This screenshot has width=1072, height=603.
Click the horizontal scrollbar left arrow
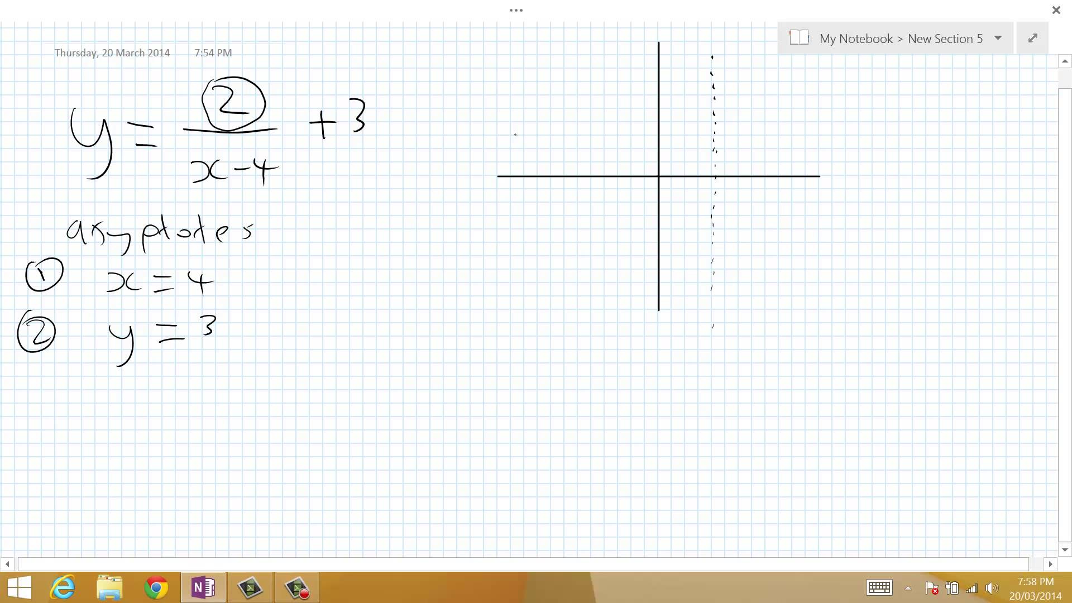point(7,564)
